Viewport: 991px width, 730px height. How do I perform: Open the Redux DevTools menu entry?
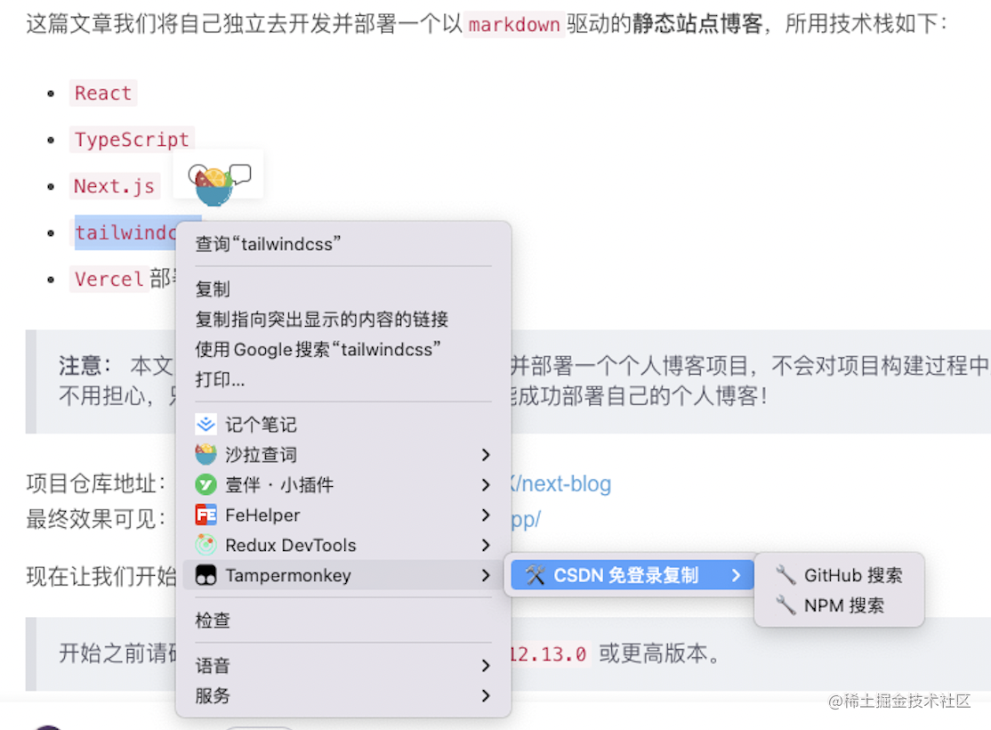(x=343, y=545)
